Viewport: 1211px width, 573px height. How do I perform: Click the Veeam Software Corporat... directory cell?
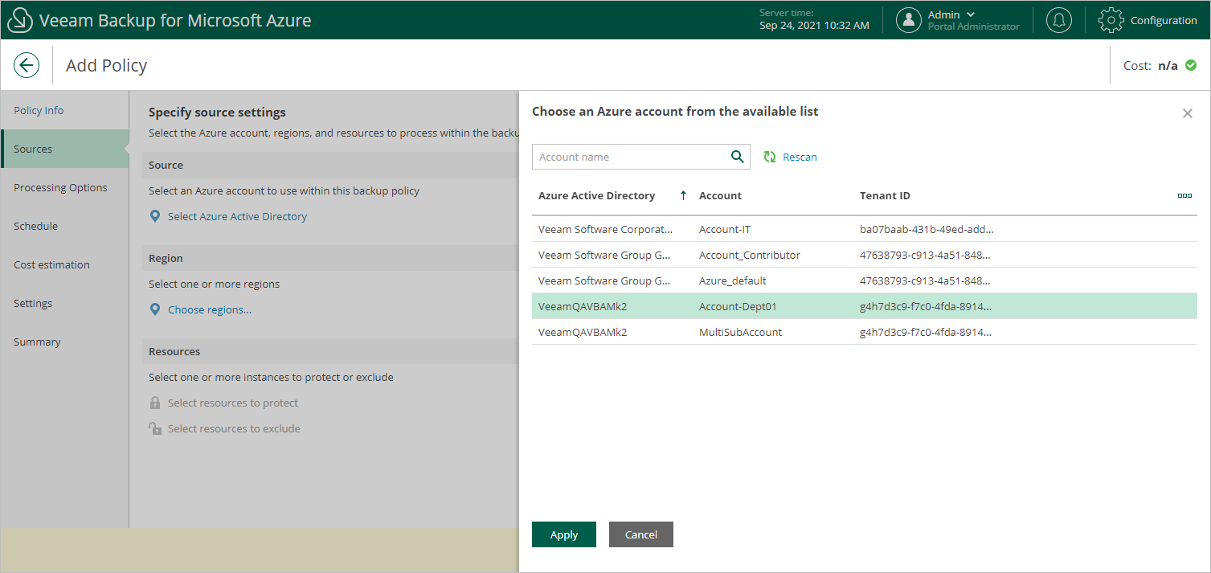(x=604, y=229)
